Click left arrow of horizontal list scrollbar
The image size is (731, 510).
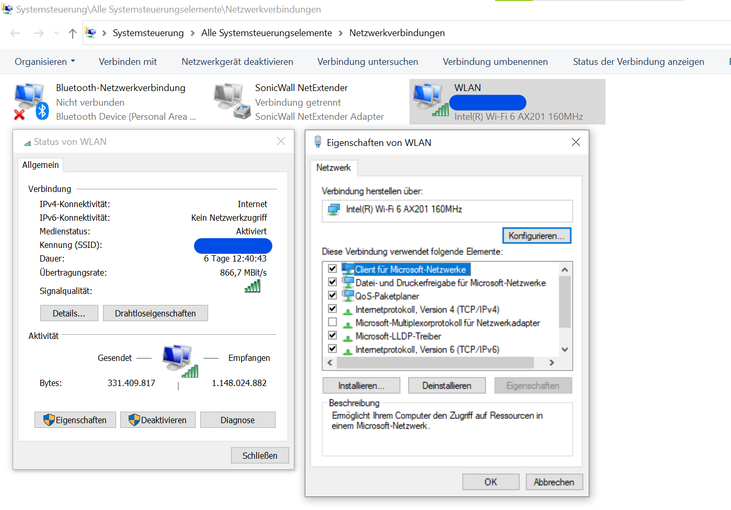[x=330, y=362]
